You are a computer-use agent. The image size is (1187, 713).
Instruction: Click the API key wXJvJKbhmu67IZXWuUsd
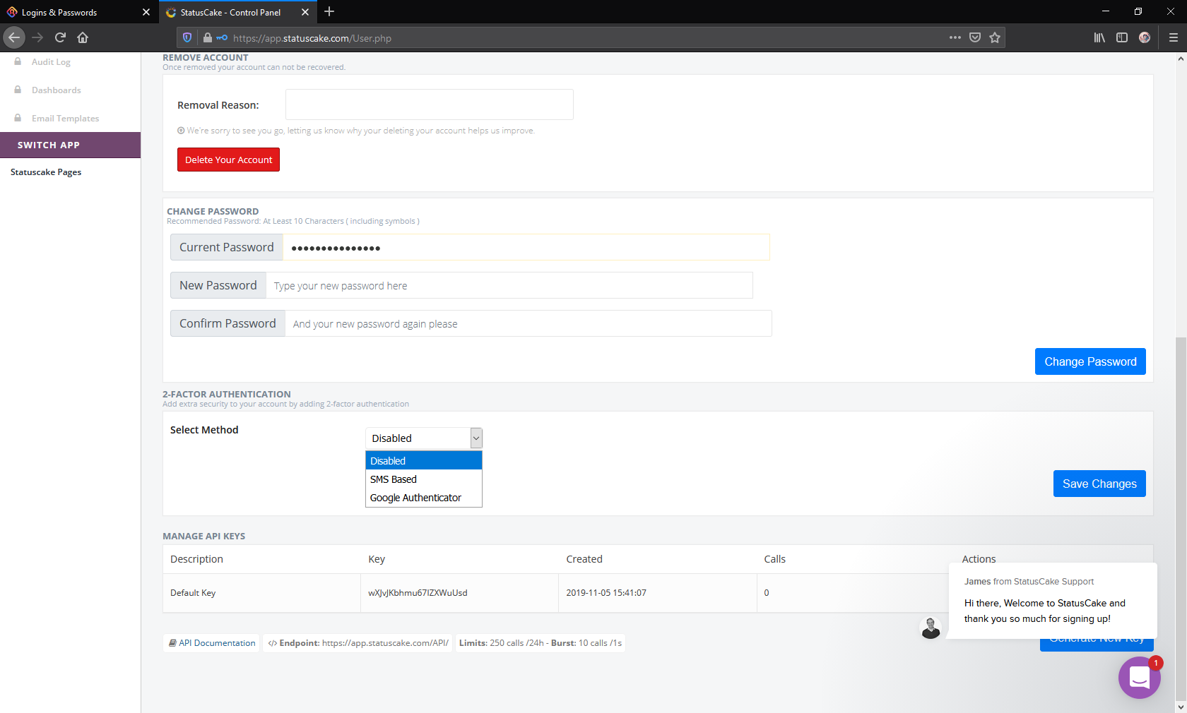pos(418,593)
